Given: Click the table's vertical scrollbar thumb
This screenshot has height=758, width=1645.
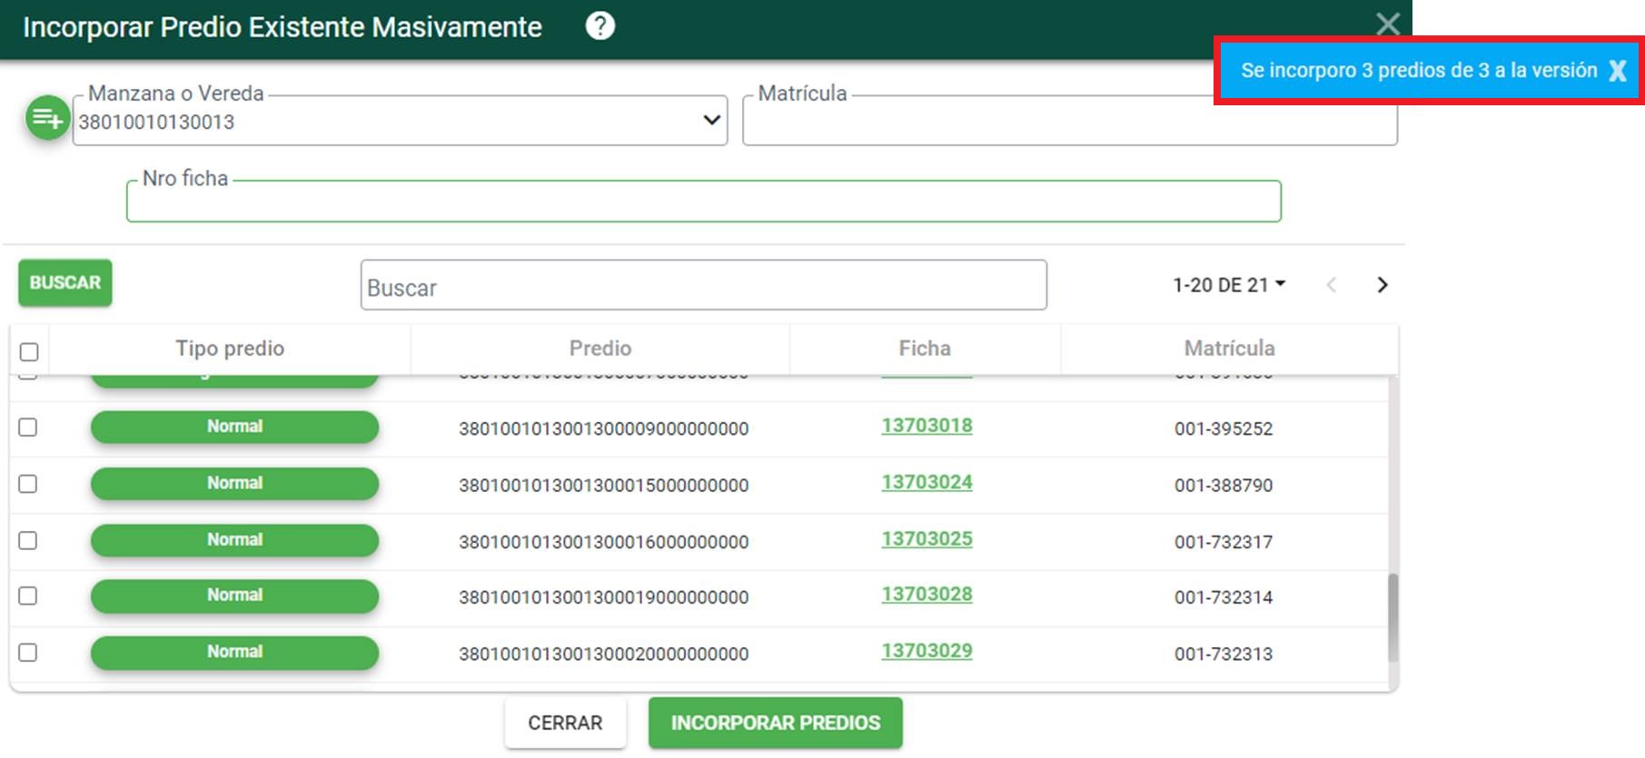Looking at the screenshot, I should pos(1392,617).
